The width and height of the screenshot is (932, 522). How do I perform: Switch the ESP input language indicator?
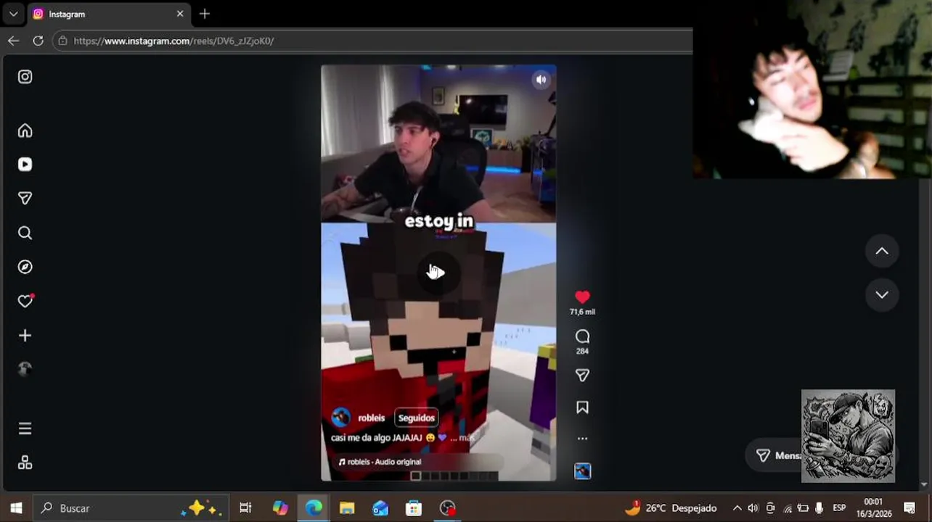coord(839,508)
